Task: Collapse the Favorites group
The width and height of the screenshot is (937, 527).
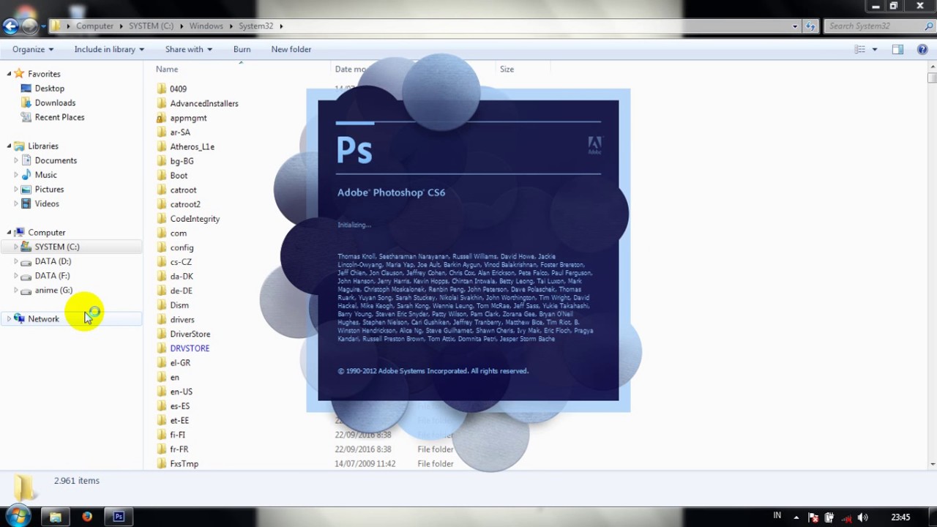Action: coord(10,74)
